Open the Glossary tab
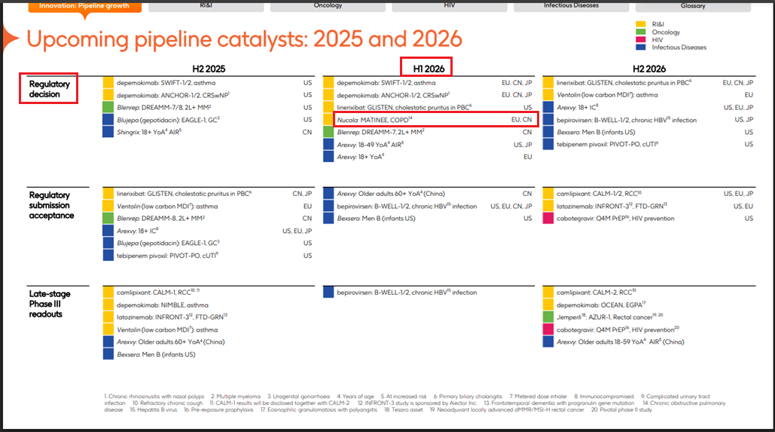775x432 pixels. 693,6
